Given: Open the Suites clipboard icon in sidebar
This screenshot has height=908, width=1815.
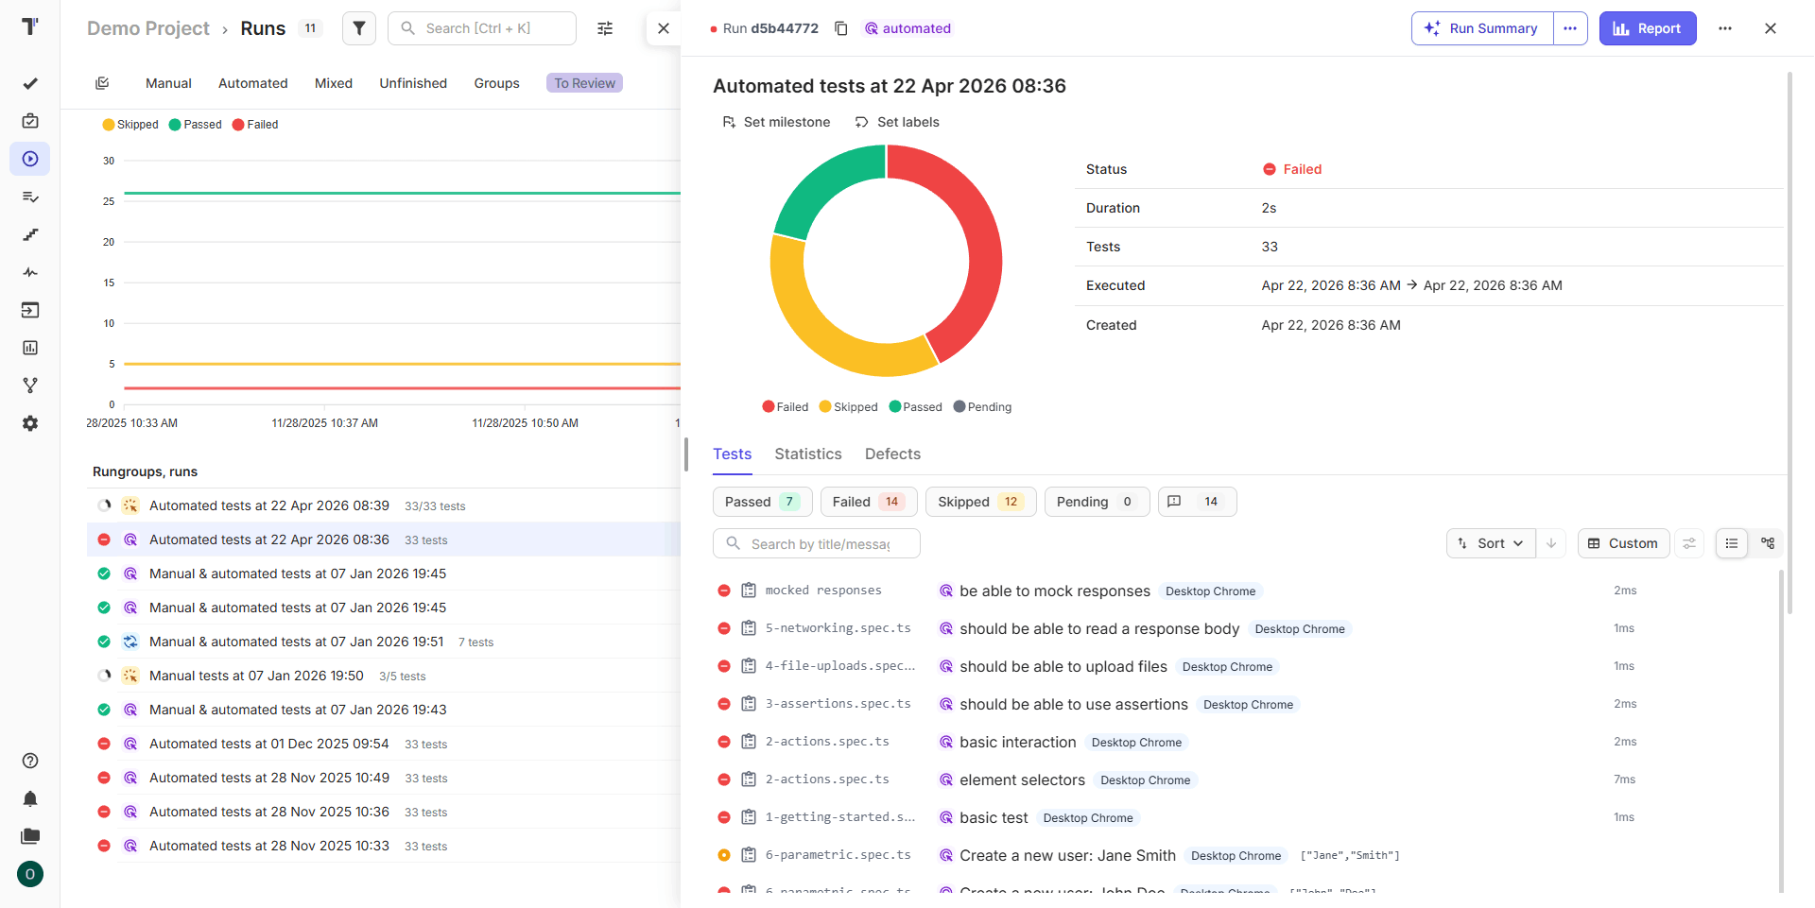Looking at the screenshot, I should pos(30,121).
